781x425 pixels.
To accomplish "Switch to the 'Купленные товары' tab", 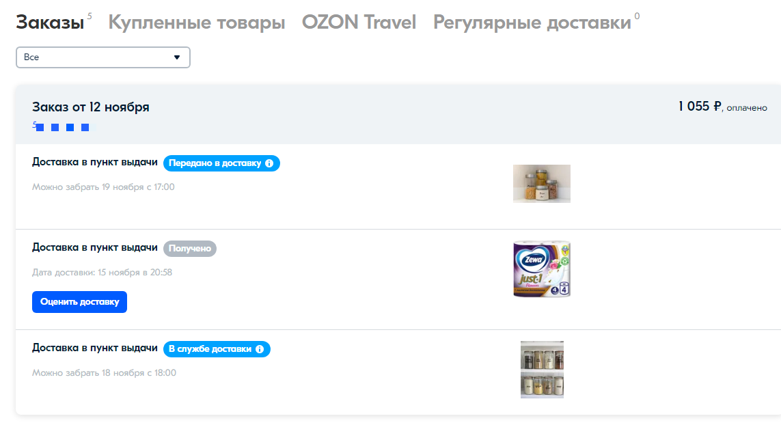I will (x=197, y=23).
